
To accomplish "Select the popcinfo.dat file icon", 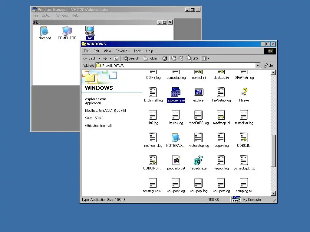I will (x=176, y=160).
